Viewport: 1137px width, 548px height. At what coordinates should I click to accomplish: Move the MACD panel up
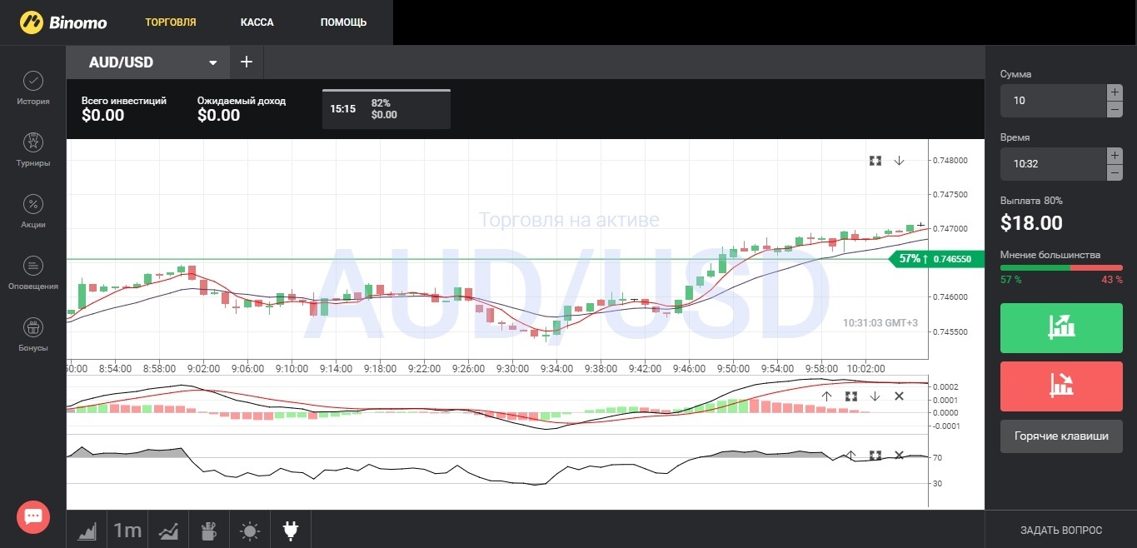point(826,396)
